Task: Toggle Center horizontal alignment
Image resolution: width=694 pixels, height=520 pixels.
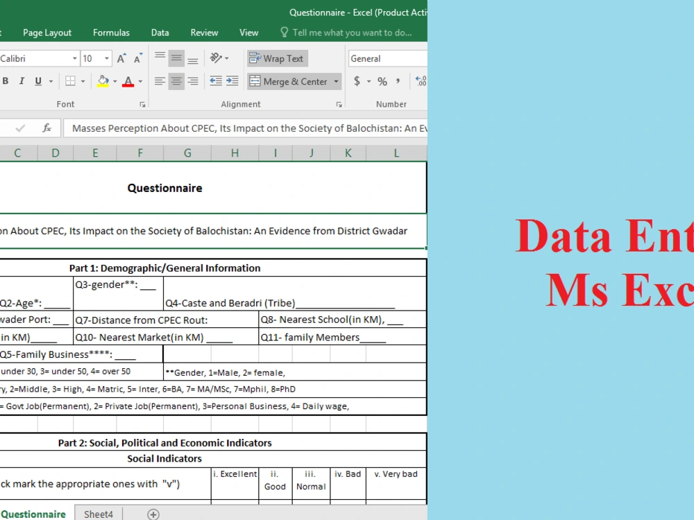Action: point(176,81)
